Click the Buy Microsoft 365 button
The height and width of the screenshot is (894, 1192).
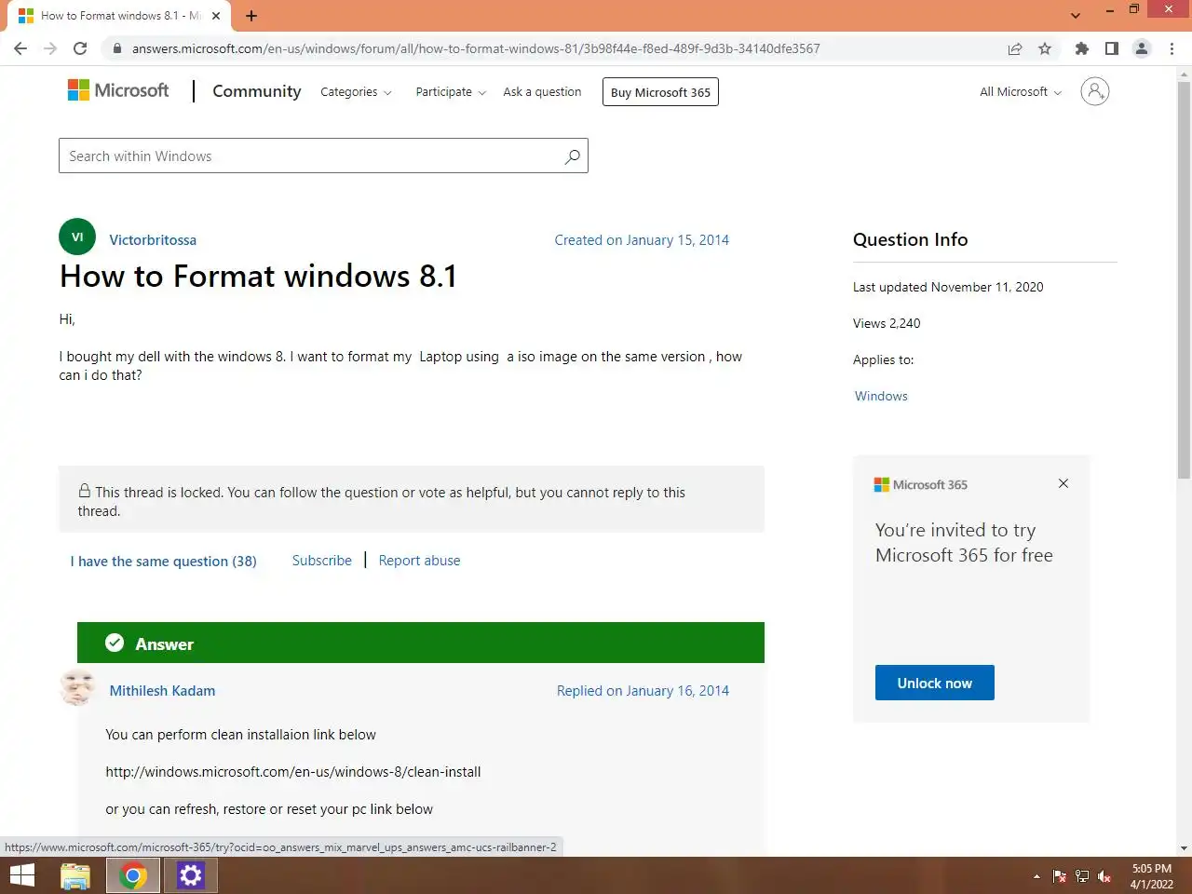(x=660, y=92)
